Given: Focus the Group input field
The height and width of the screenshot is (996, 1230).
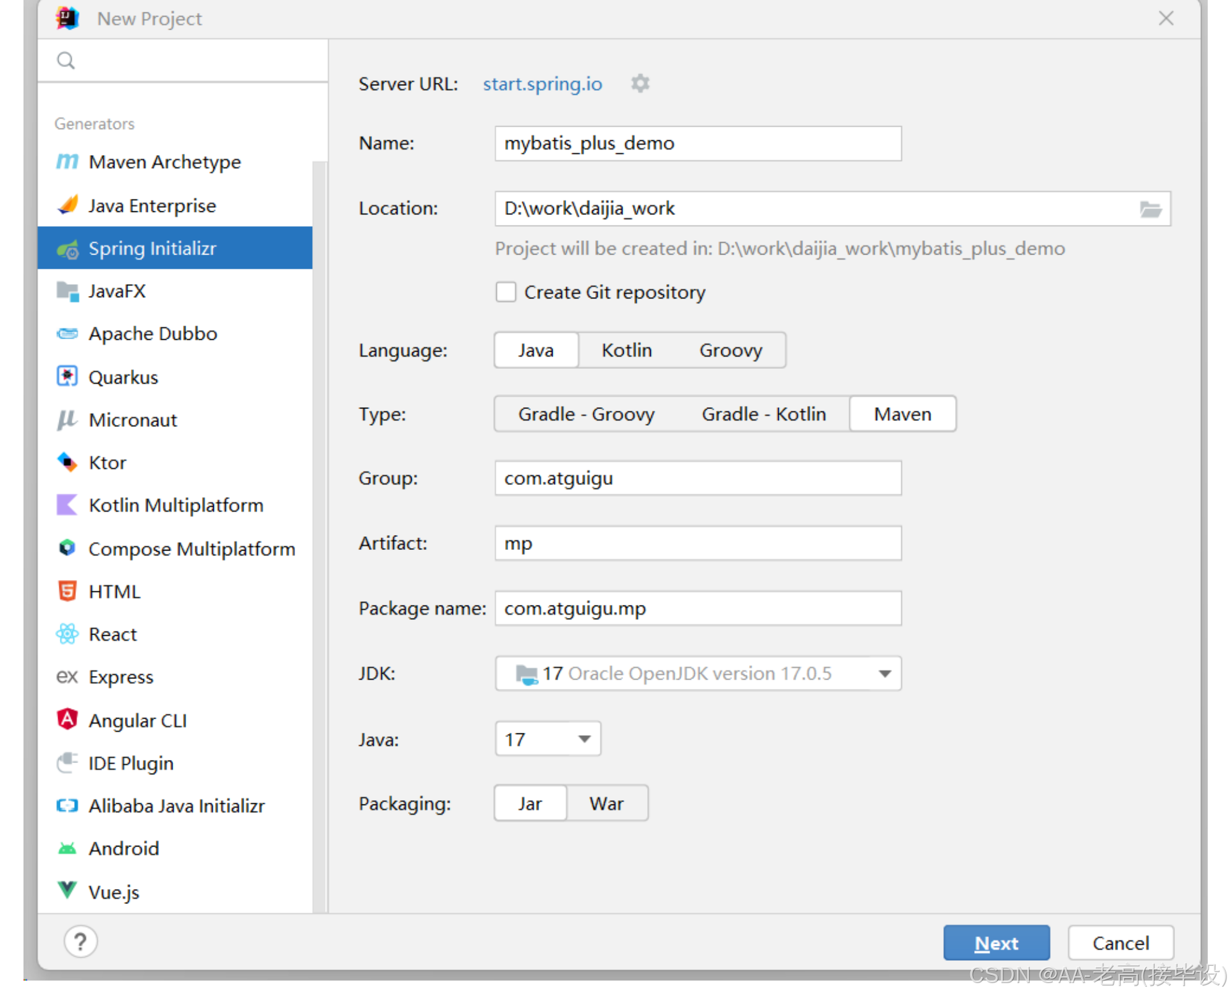Looking at the screenshot, I should coord(698,478).
